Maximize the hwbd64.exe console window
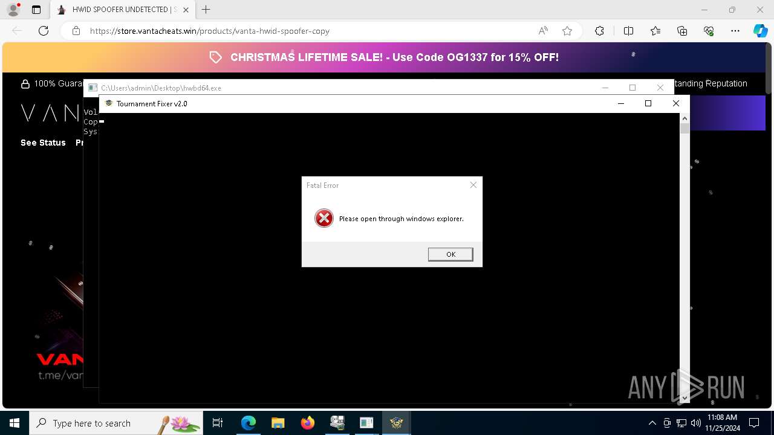Image resolution: width=774 pixels, height=435 pixels. pyautogui.click(x=633, y=88)
